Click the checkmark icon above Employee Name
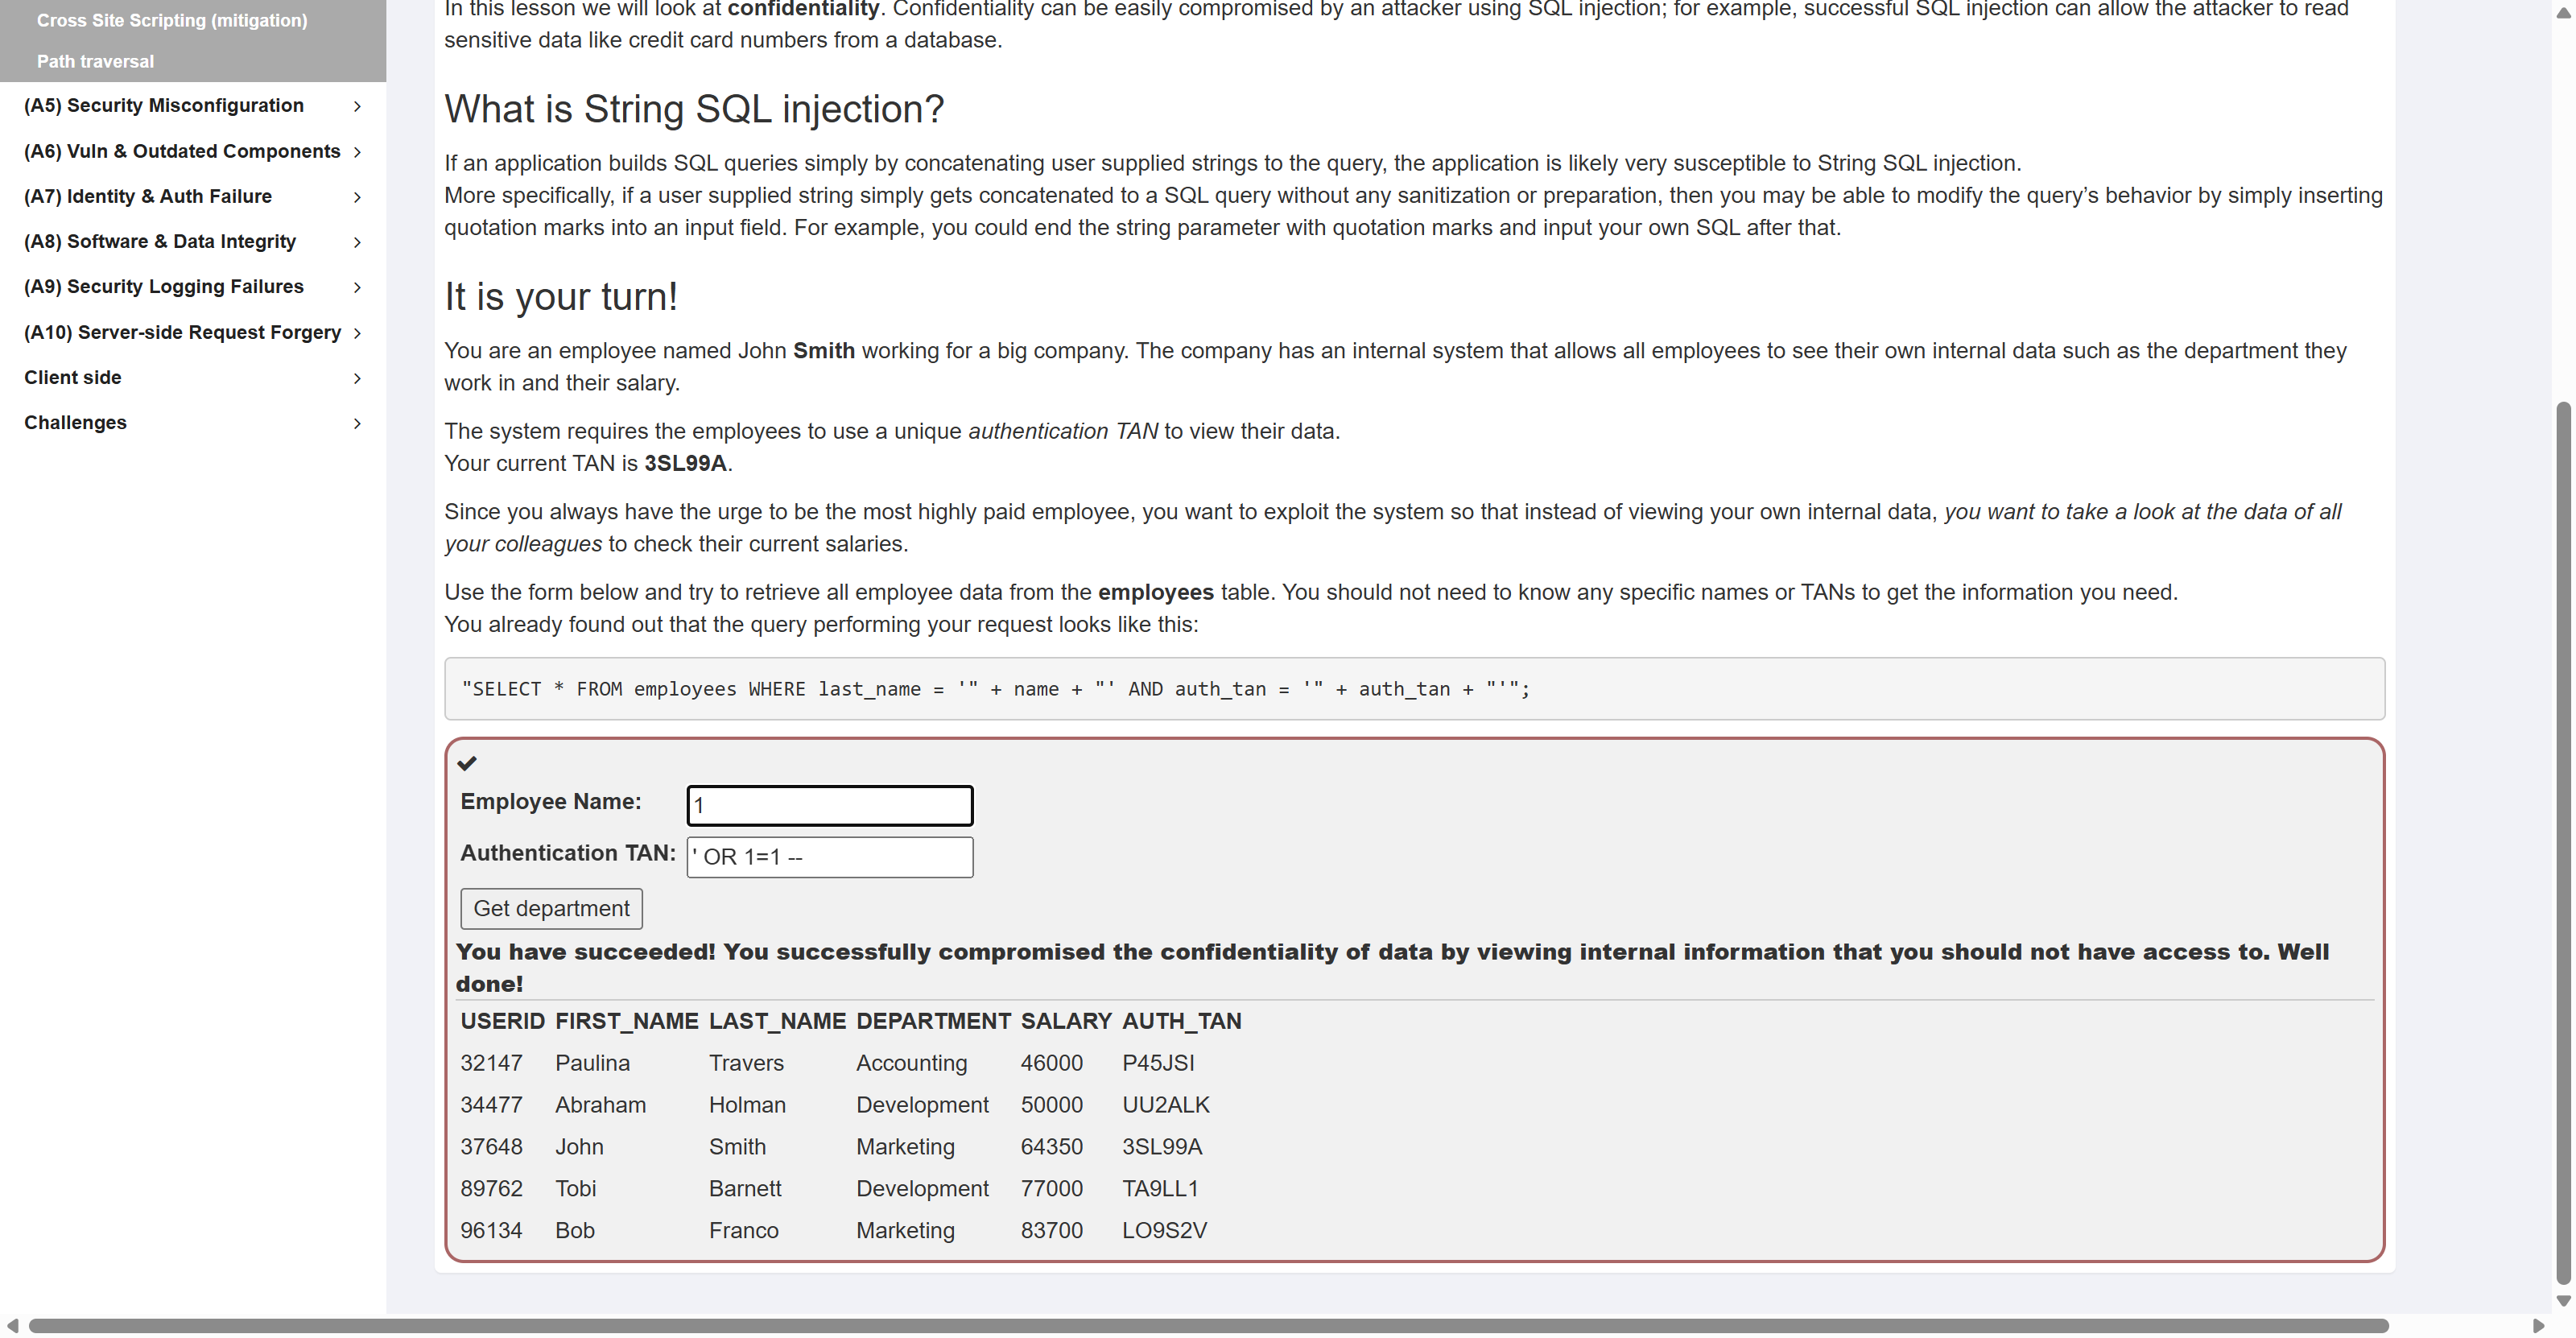The height and width of the screenshot is (1338, 2576). click(467, 763)
